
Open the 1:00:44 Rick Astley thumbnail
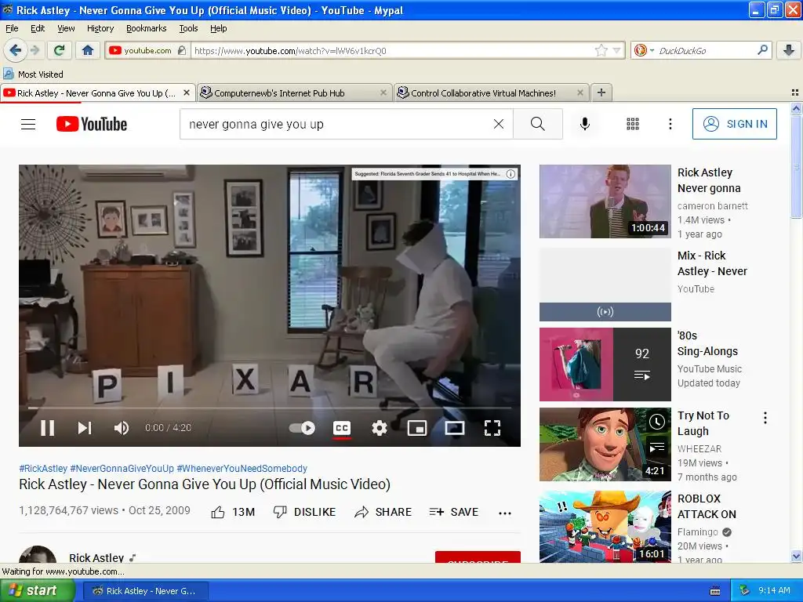[x=605, y=201]
